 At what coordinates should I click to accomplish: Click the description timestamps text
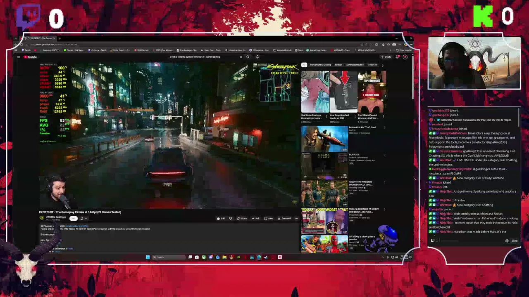coord(48,235)
